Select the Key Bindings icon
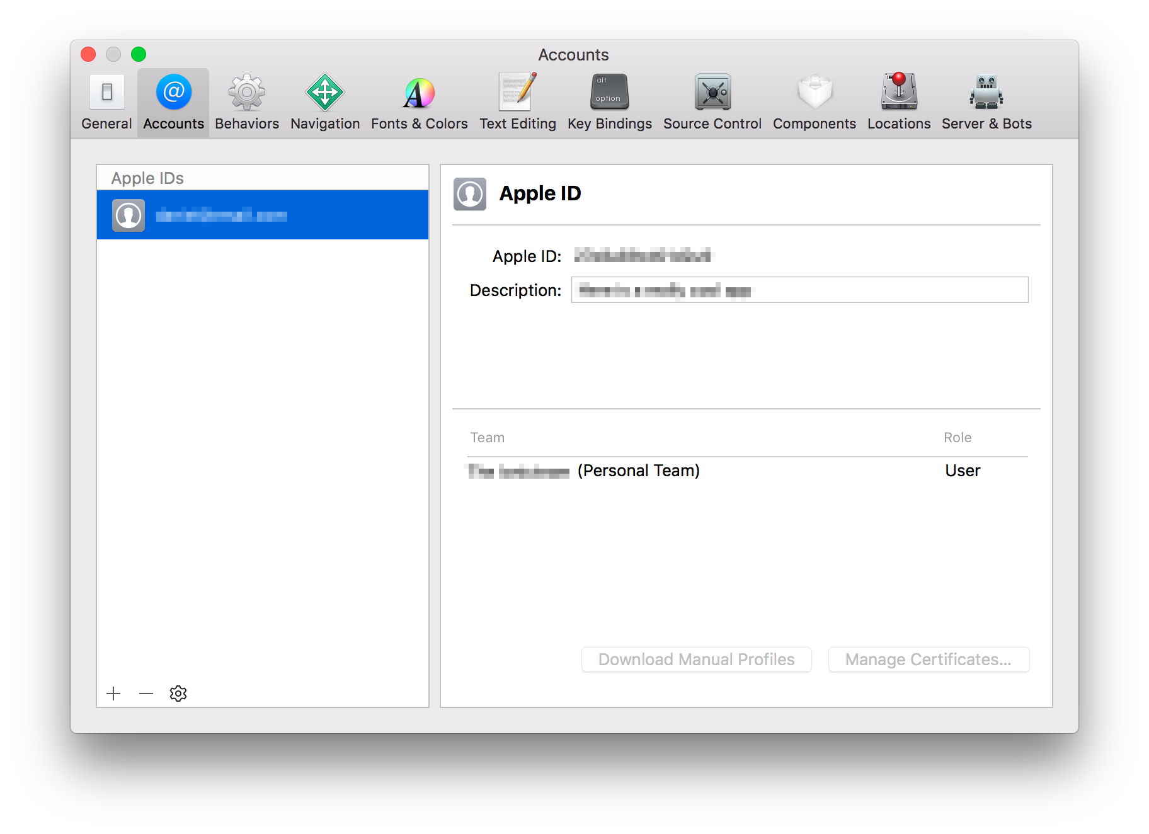The height and width of the screenshot is (834, 1149). [609, 101]
